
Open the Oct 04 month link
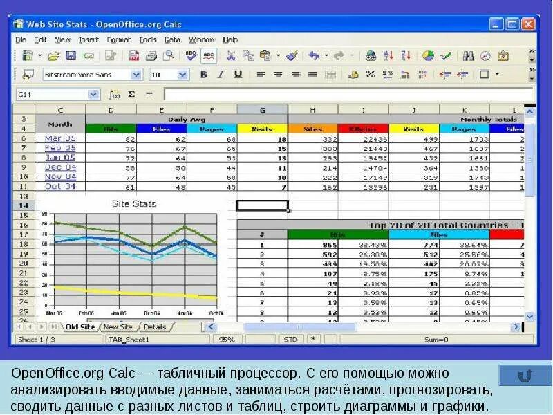coord(60,186)
